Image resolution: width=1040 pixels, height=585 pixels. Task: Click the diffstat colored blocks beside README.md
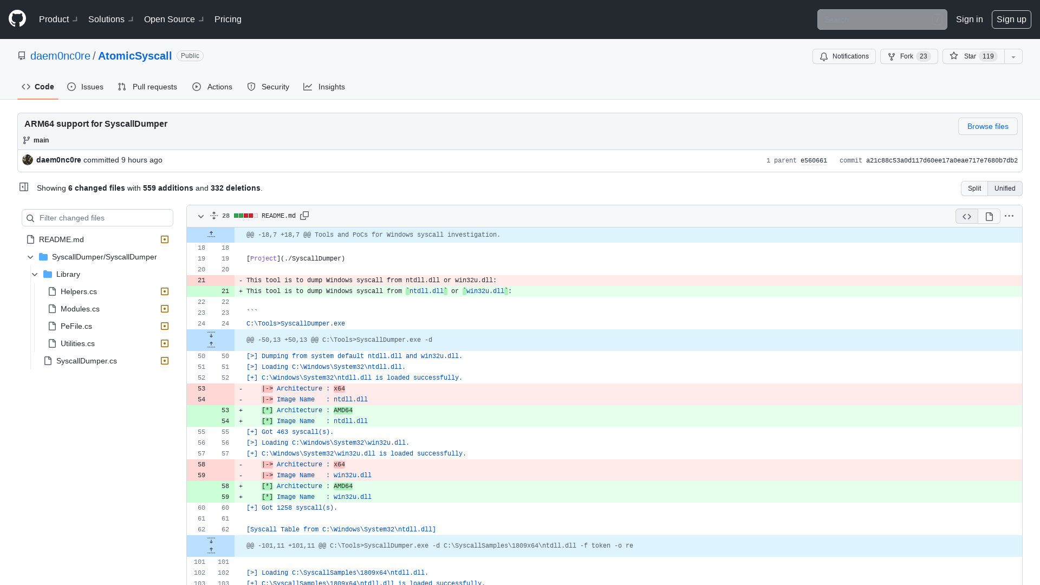245,215
